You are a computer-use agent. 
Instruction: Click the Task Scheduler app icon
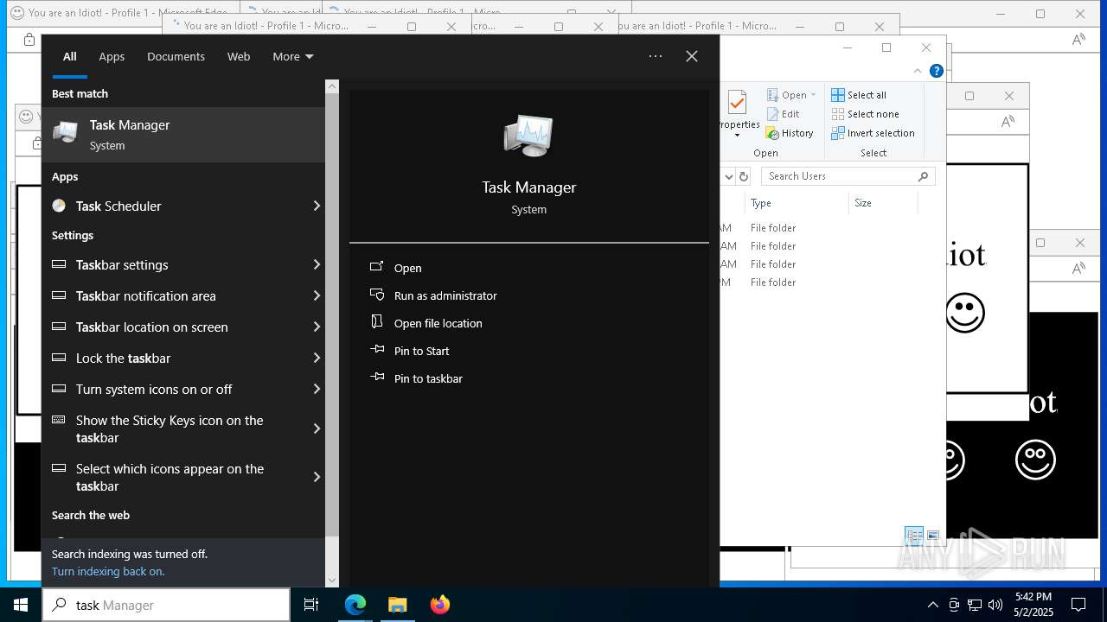click(59, 206)
